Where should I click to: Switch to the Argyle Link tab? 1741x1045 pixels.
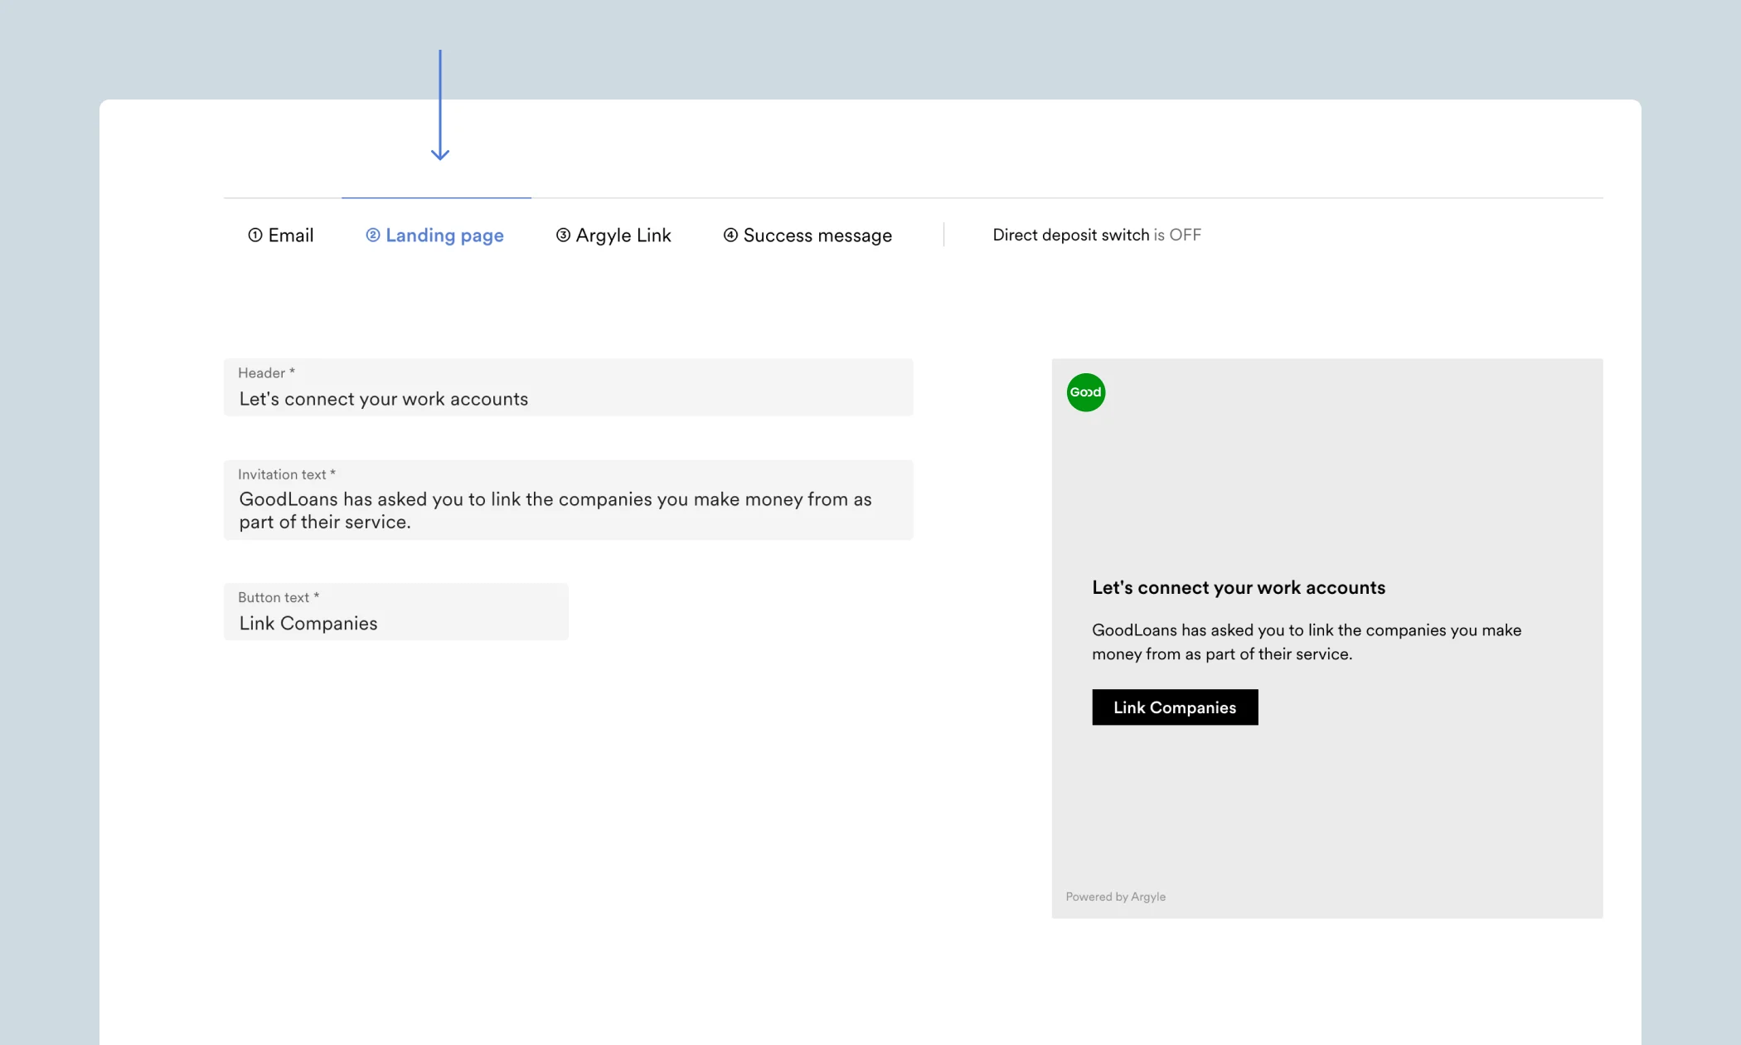click(x=613, y=236)
